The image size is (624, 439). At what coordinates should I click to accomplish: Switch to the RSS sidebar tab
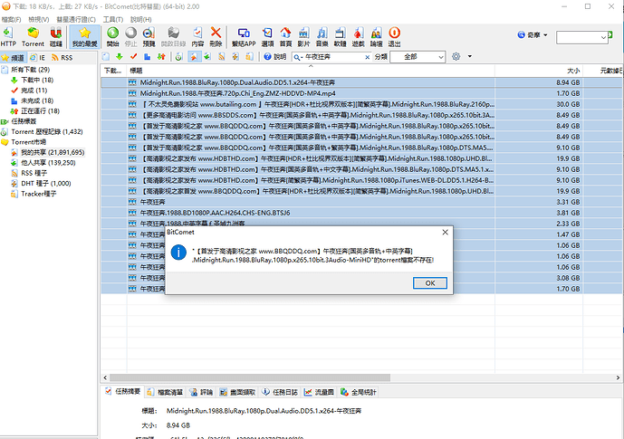tap(62, 58)
